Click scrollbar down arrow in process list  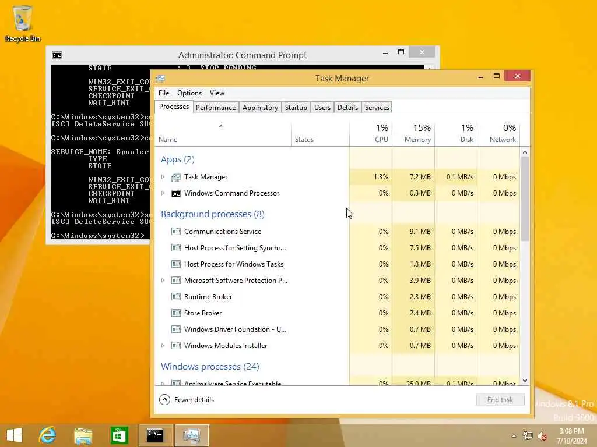click(525, 381)
